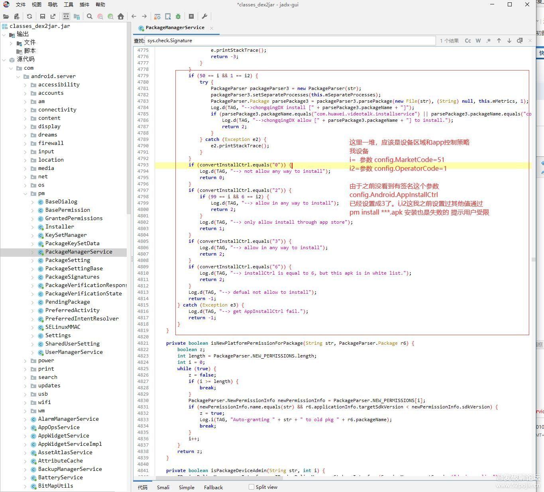The image size is (544, 492).
Task: Open the 视图 menu
Action: click(37, 5)
